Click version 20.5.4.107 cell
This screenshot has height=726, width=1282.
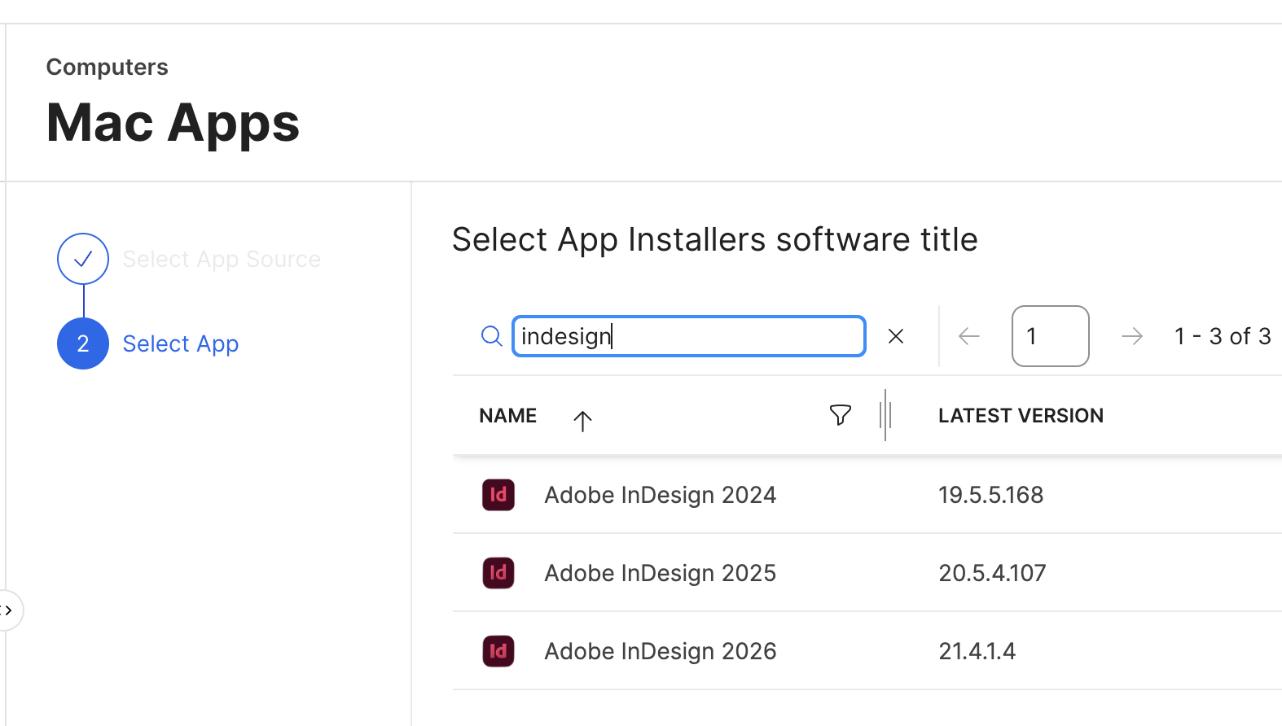pos(992,573)
